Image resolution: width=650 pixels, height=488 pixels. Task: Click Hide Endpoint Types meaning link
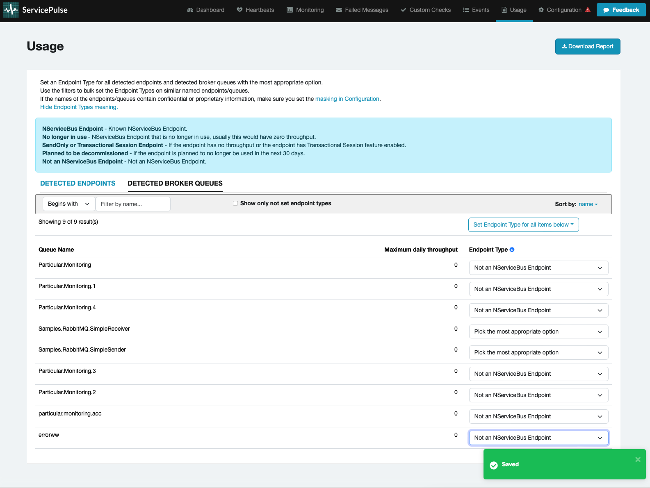(x=79, y=107)
